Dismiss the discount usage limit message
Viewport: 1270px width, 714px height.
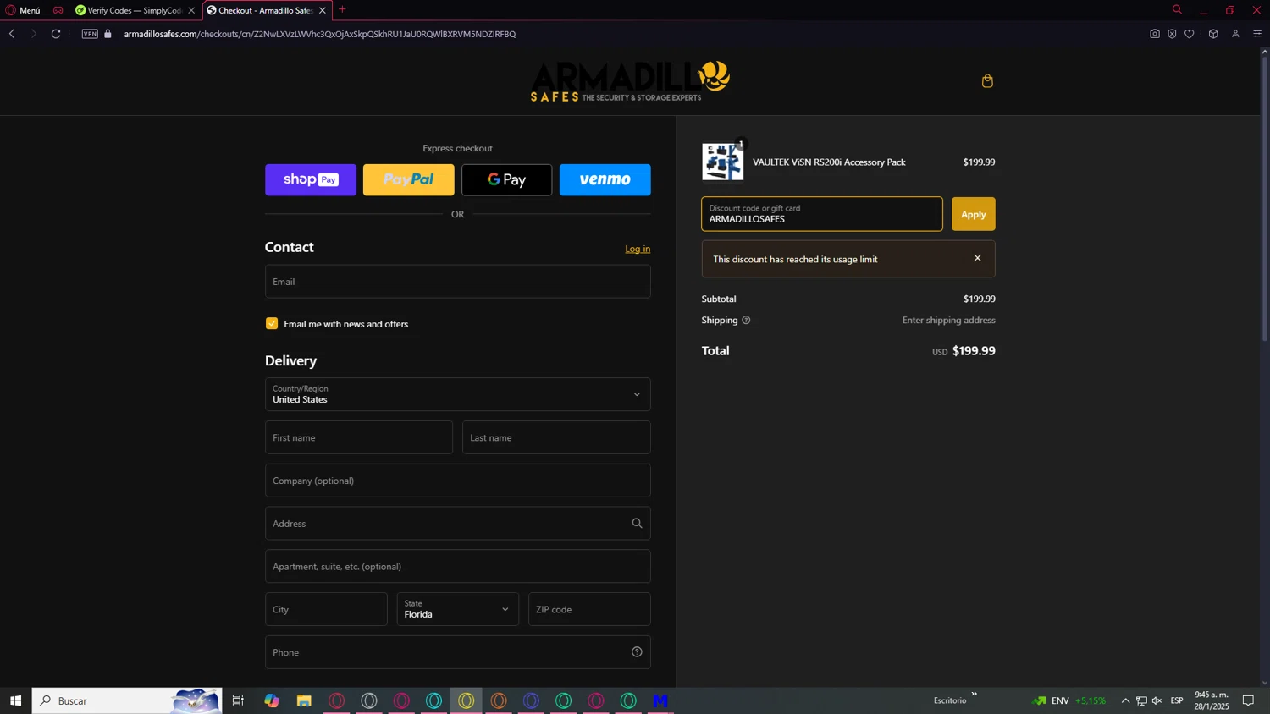click(x=978, y=258)
